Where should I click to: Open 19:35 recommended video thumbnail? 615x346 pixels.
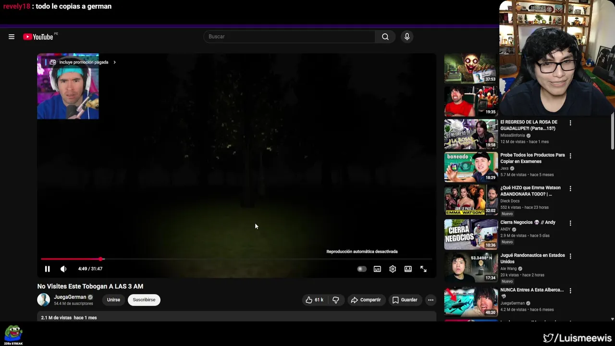point(471,101)
